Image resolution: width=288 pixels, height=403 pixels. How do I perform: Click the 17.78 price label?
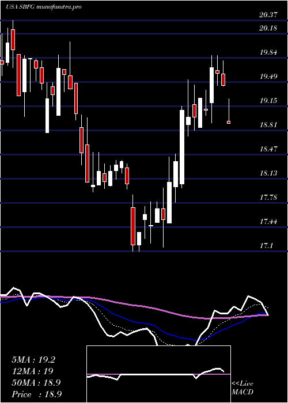[x=268, y=197]
